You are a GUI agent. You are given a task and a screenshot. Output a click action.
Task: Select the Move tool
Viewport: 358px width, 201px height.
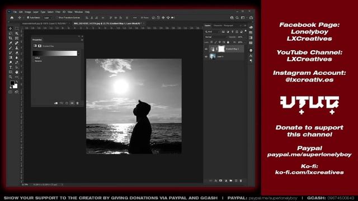(11, 28)
